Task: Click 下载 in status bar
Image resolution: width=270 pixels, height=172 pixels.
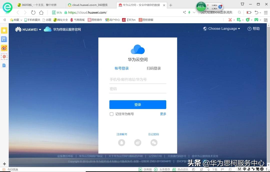Action: pyautogui.click(x=212, y=169)
